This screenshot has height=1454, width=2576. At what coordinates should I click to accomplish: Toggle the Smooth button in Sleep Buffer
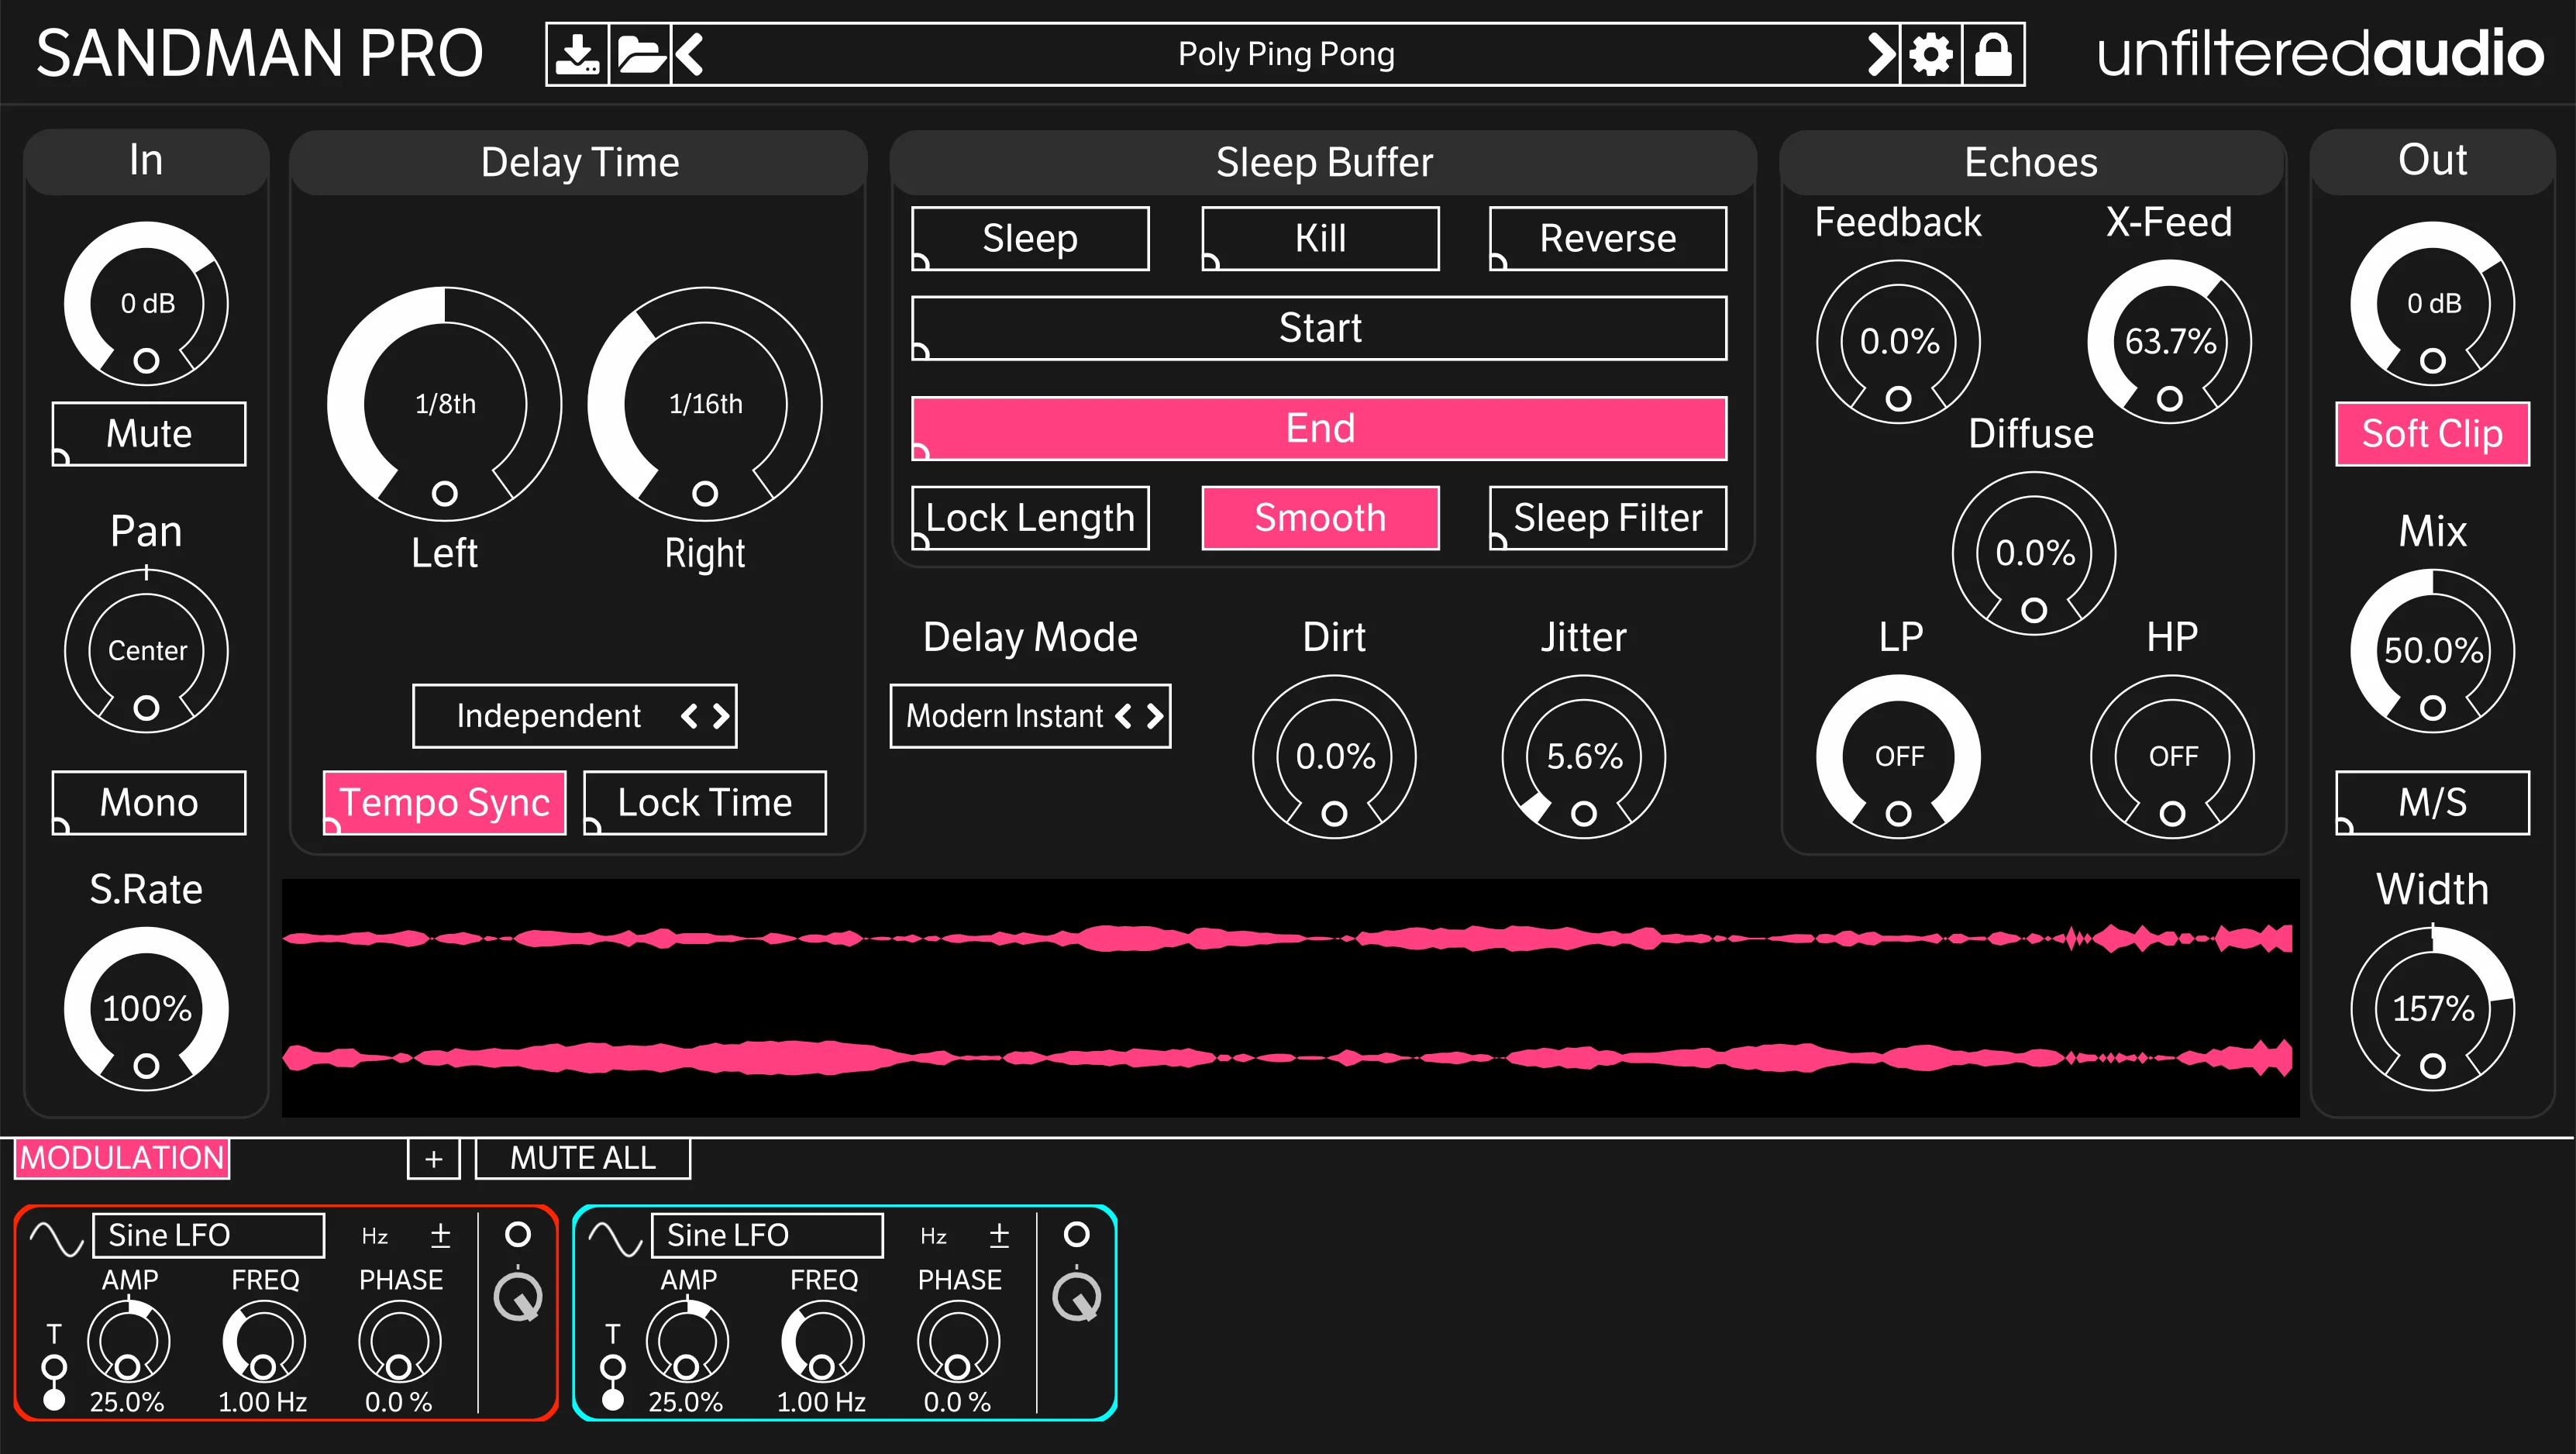click(x=1319, y=518)
